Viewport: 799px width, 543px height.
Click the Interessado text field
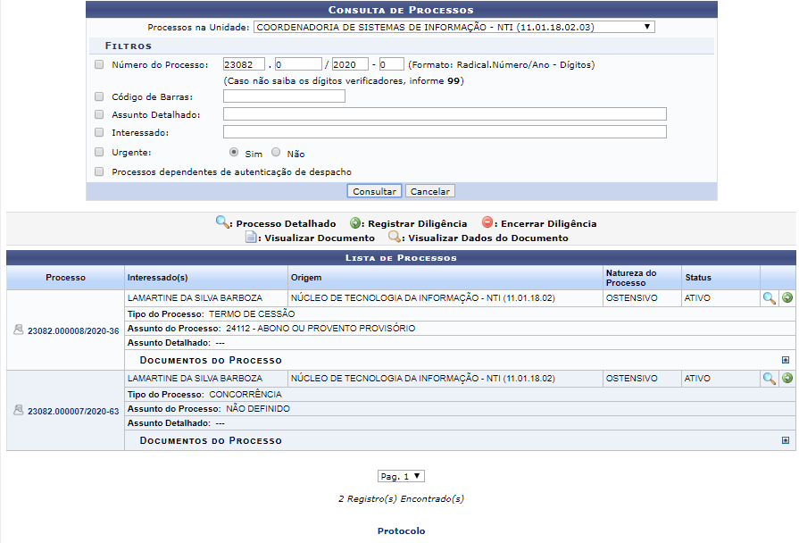coord(445,132)
